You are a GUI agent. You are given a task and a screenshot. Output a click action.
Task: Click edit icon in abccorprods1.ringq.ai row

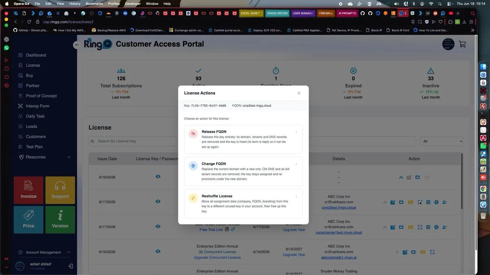(x=405, y=252)
